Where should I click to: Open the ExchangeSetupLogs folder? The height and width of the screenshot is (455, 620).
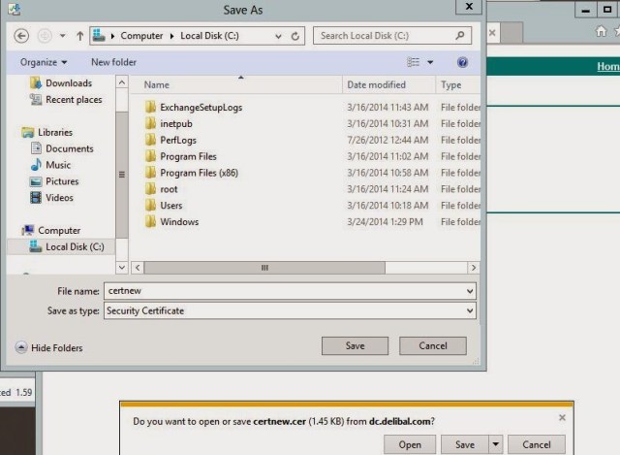(201, 107)
